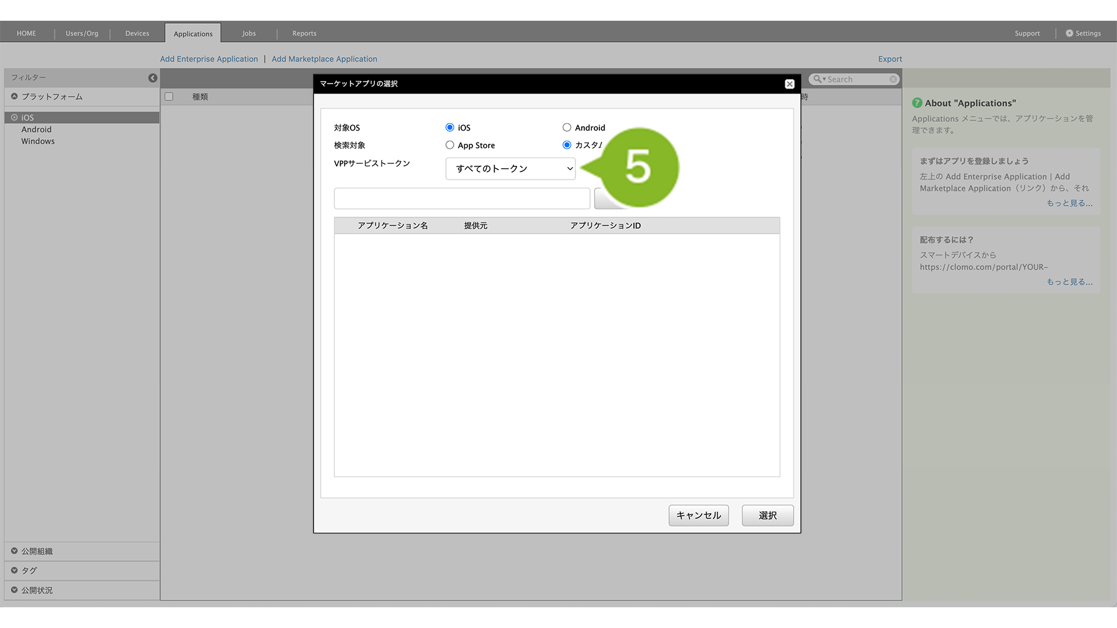Image resolution: width=1117 pixels, height=628 pixels.
Task: Click the green About Applications help icon
Action: point(917,103)
